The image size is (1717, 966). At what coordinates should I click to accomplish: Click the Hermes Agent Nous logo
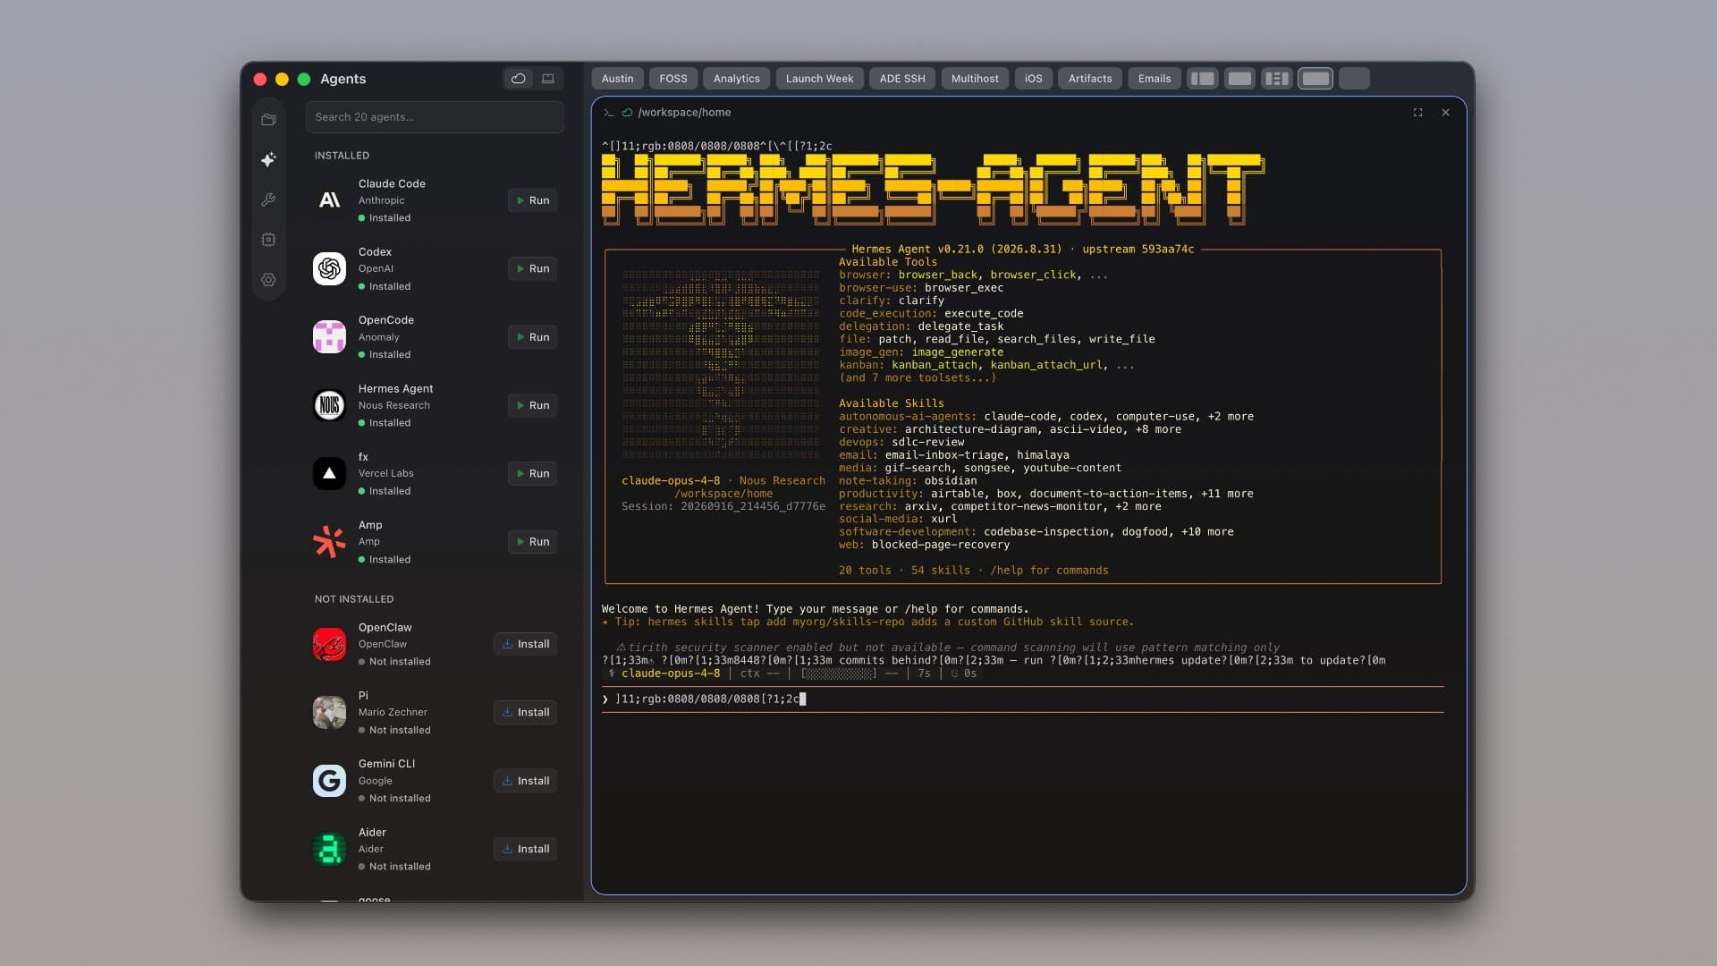[329, 405]
